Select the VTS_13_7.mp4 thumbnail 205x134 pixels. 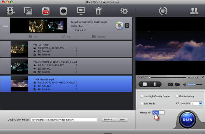click(x=20, y=49)
